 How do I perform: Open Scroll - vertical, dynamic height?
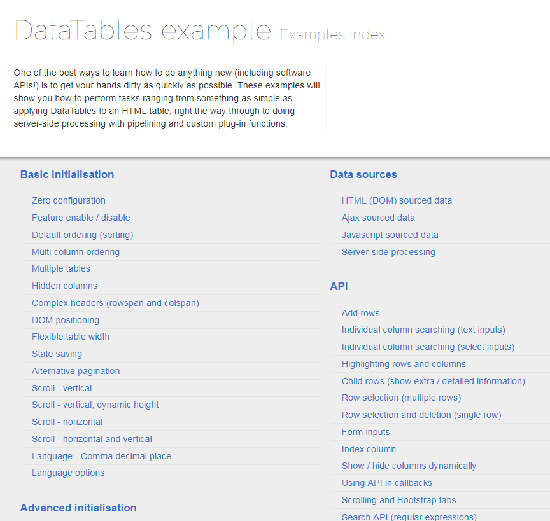95,405
